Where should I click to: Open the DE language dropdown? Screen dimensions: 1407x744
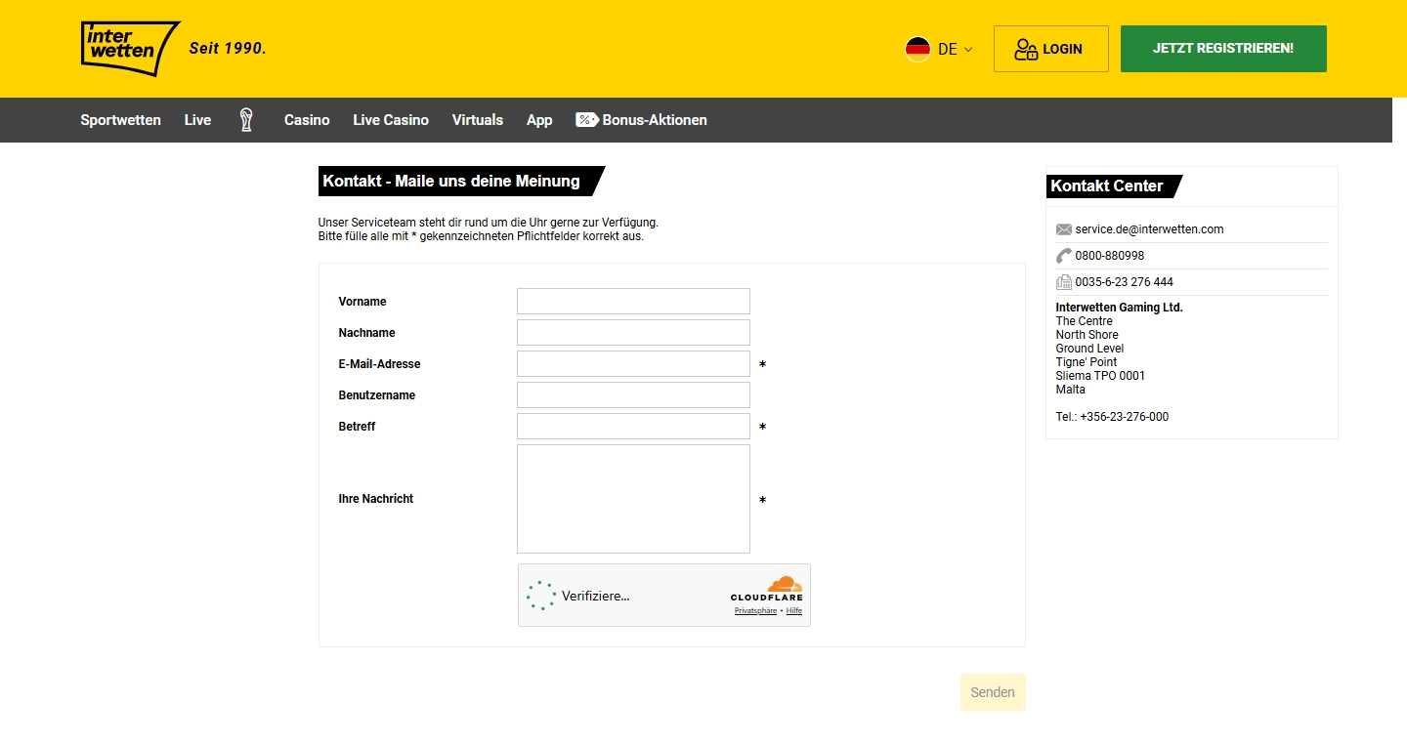tap(939, 49)
